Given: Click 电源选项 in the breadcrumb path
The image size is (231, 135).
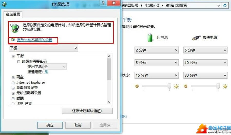Looking at the screenshot, I should click(x=152, y=5).
